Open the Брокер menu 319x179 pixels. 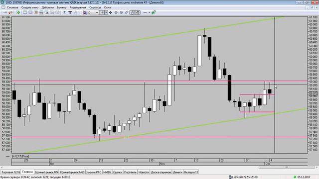(x=61, y=7)
